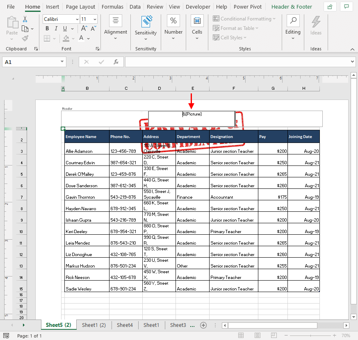Click the Increase Font Size icon
The image size is (358, 340).
(83, 28)
